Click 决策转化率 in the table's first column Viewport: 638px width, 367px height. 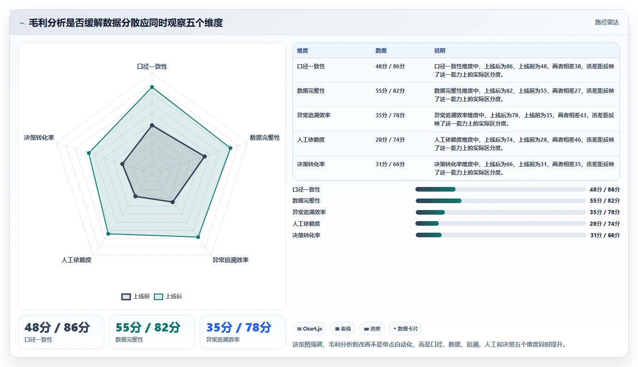point(311,164)
